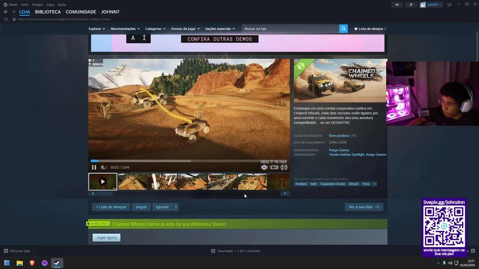Click Adicionar jogo in the bottom bar
Image resolution: width=479 pixels, height=269 pixels.
[x=17, y=251]
